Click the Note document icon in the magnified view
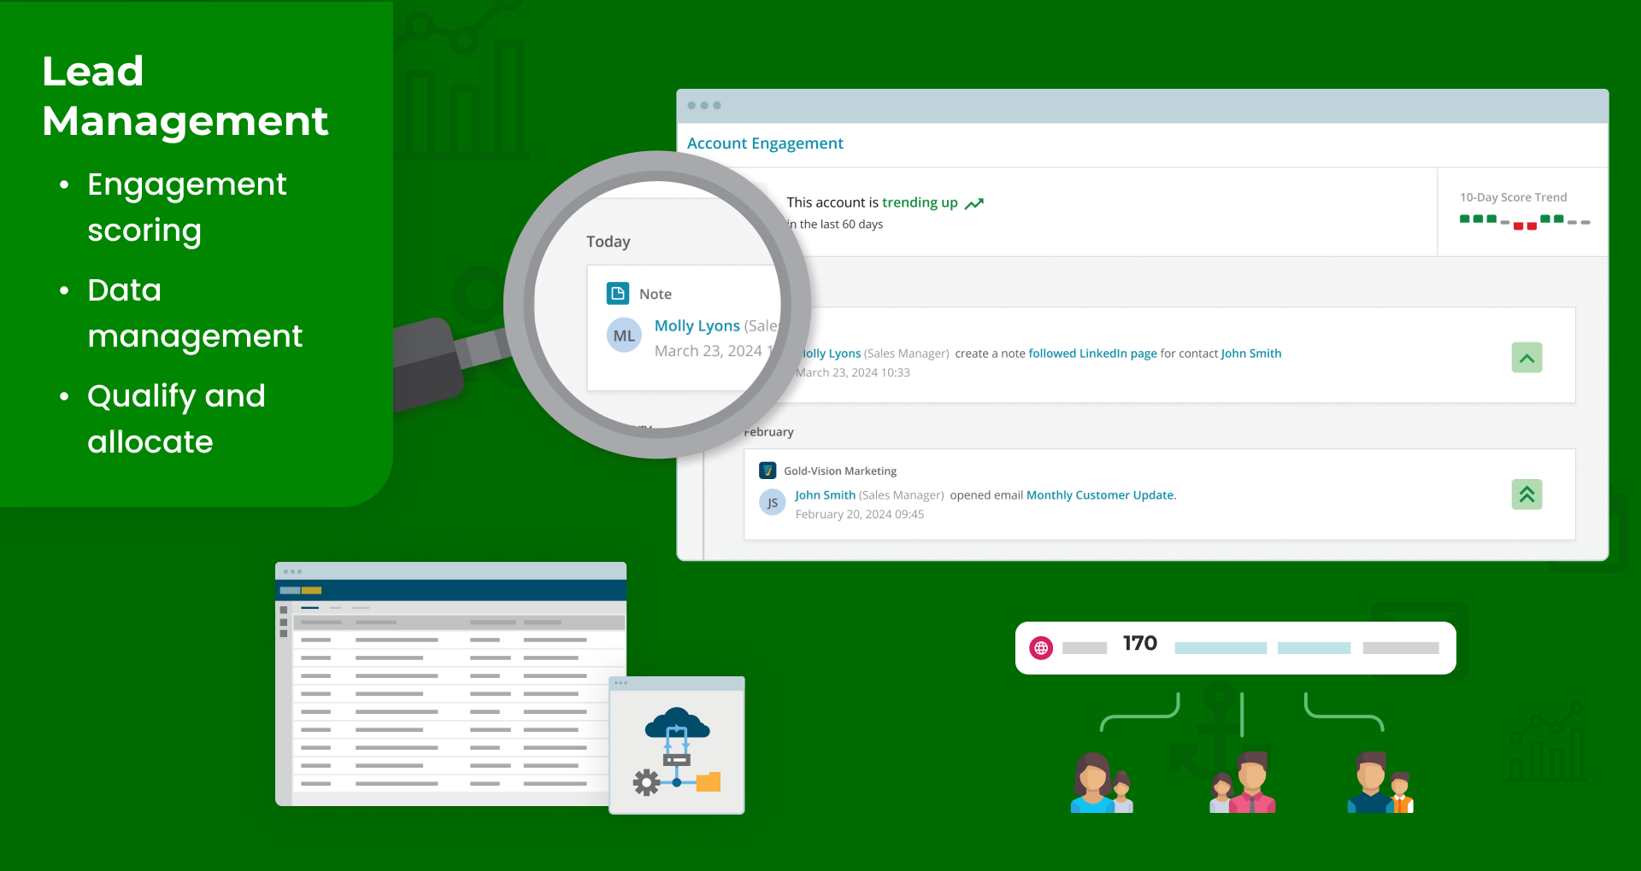1641x871 pixels. tap(617, 293)
